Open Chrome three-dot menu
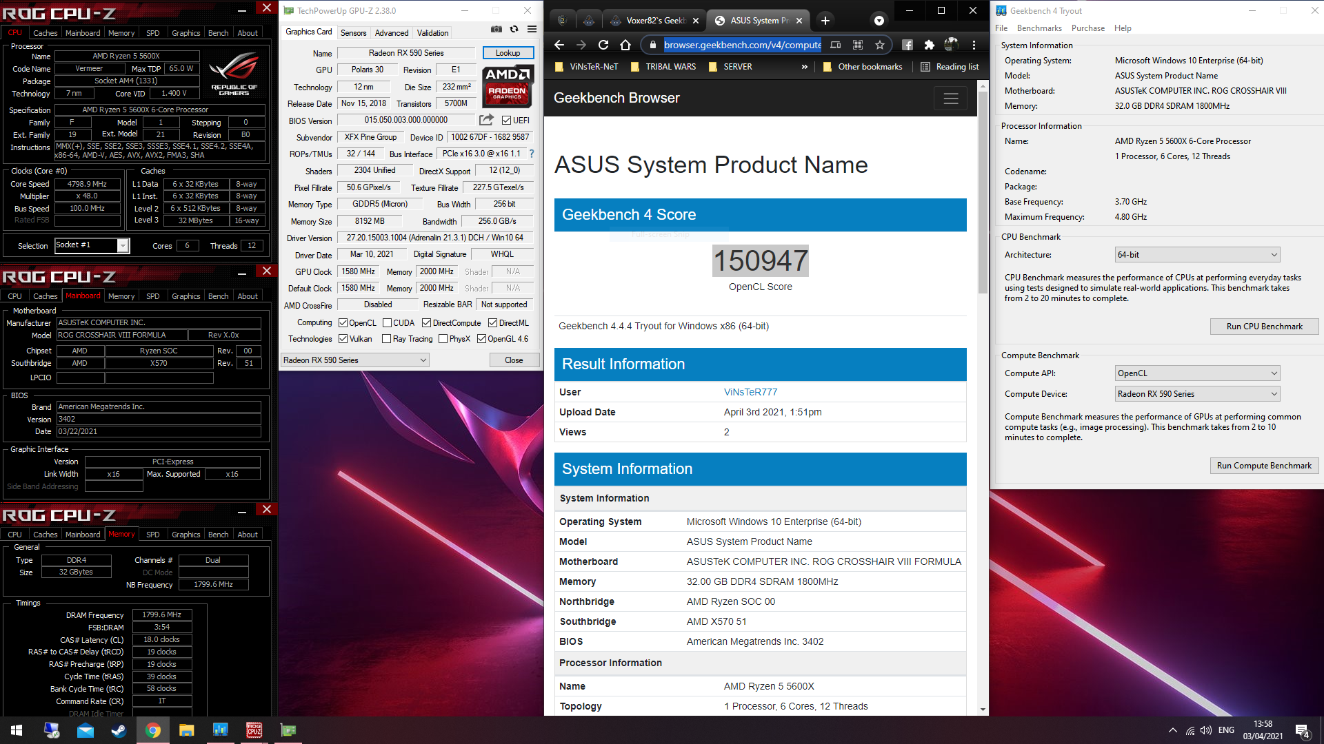Screen dimensions: 1324x744 (x=974, y=45)
